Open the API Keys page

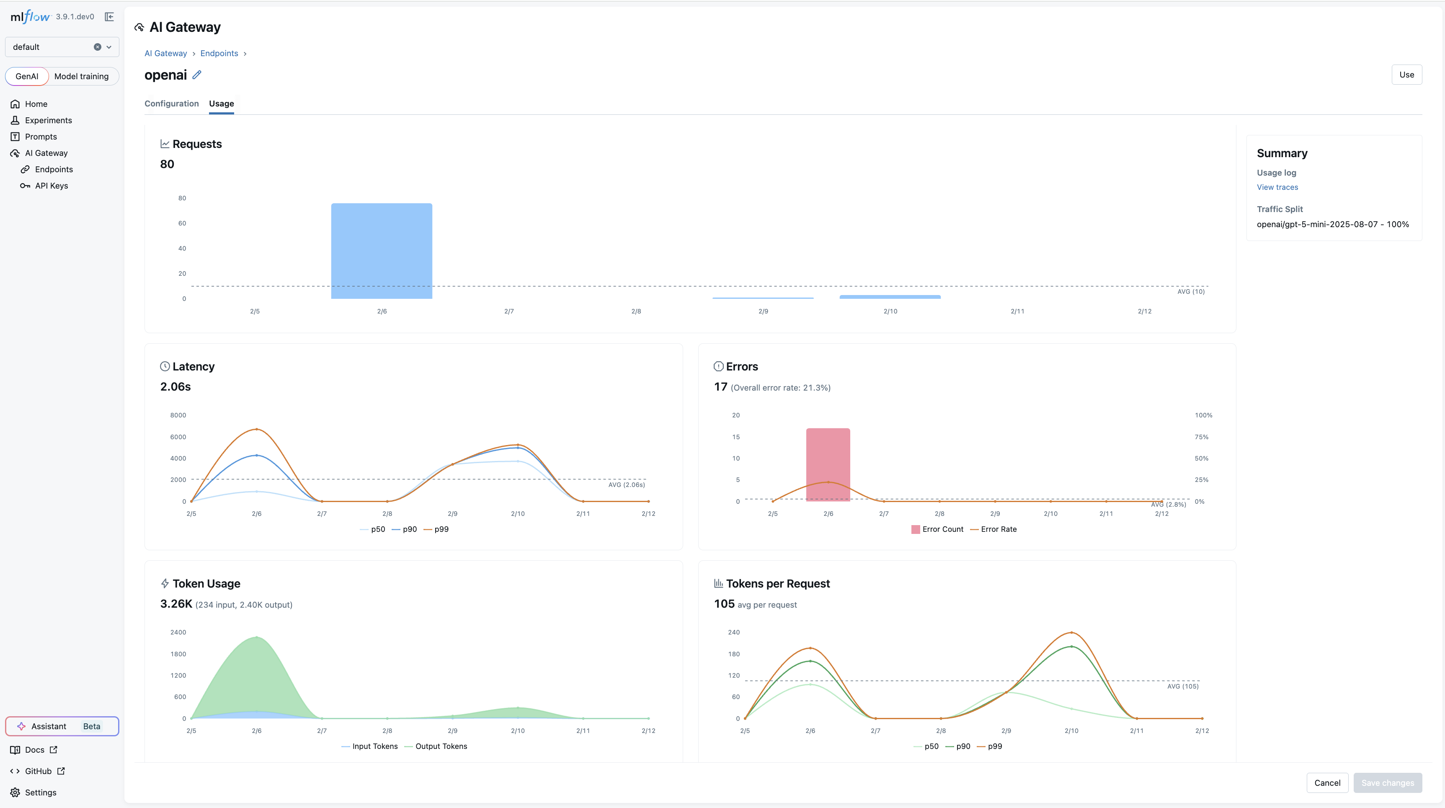(x=51, y=185)
